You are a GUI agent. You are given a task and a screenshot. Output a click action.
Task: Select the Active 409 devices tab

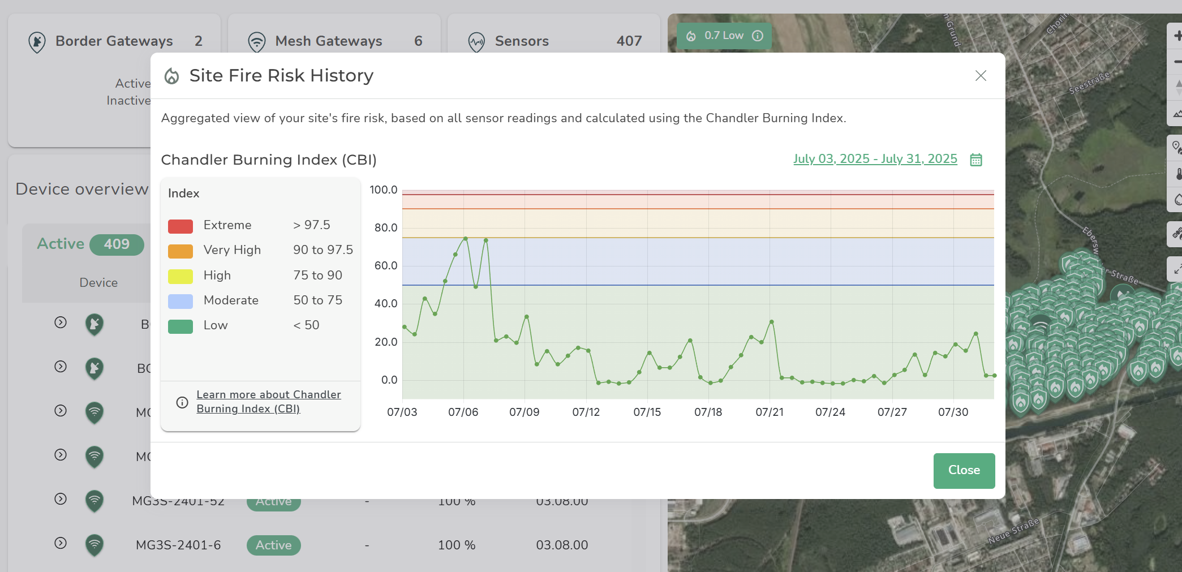(90, 244)
